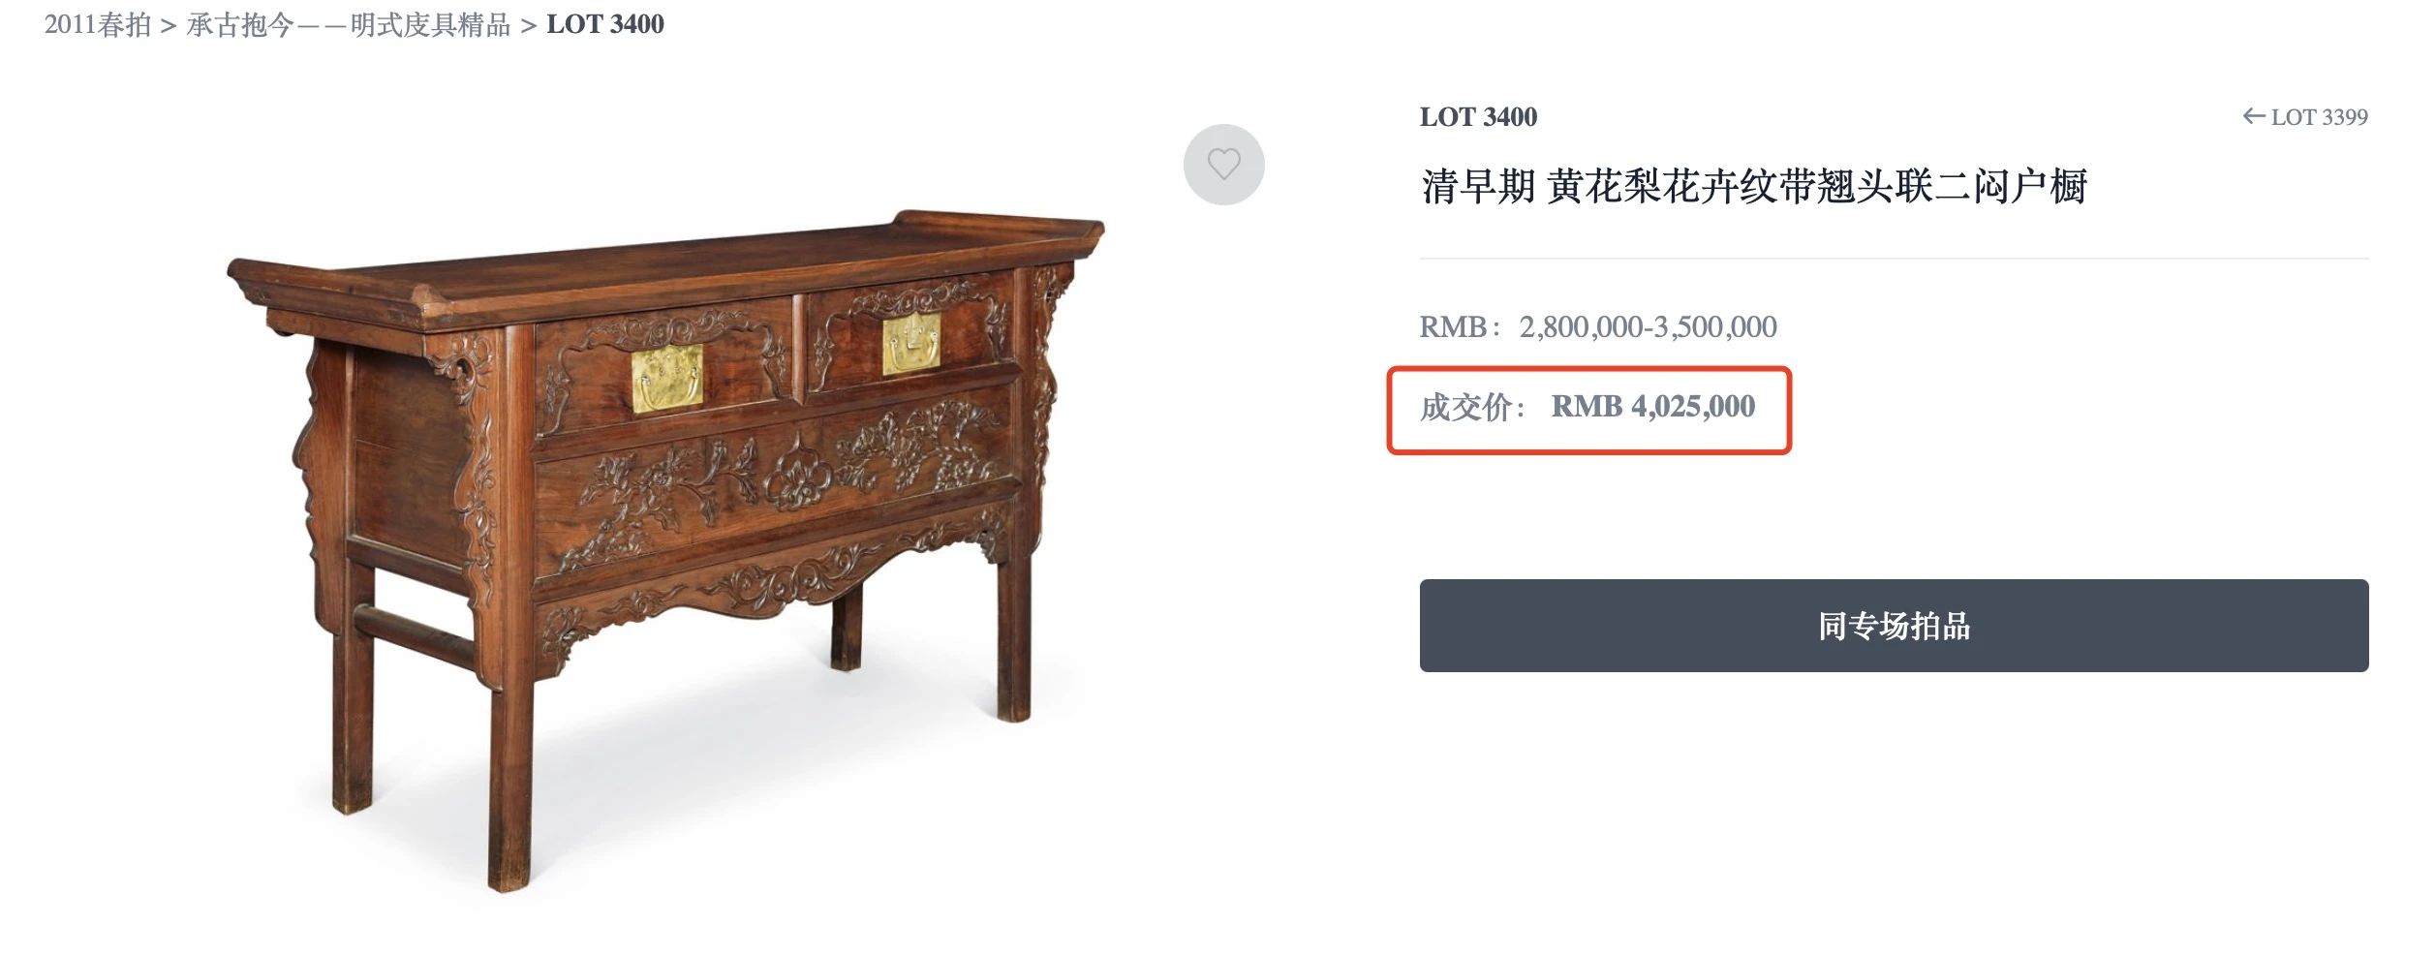Click the 同专场拍品 button
2435x955 pixels.
tap(1894, 626)
